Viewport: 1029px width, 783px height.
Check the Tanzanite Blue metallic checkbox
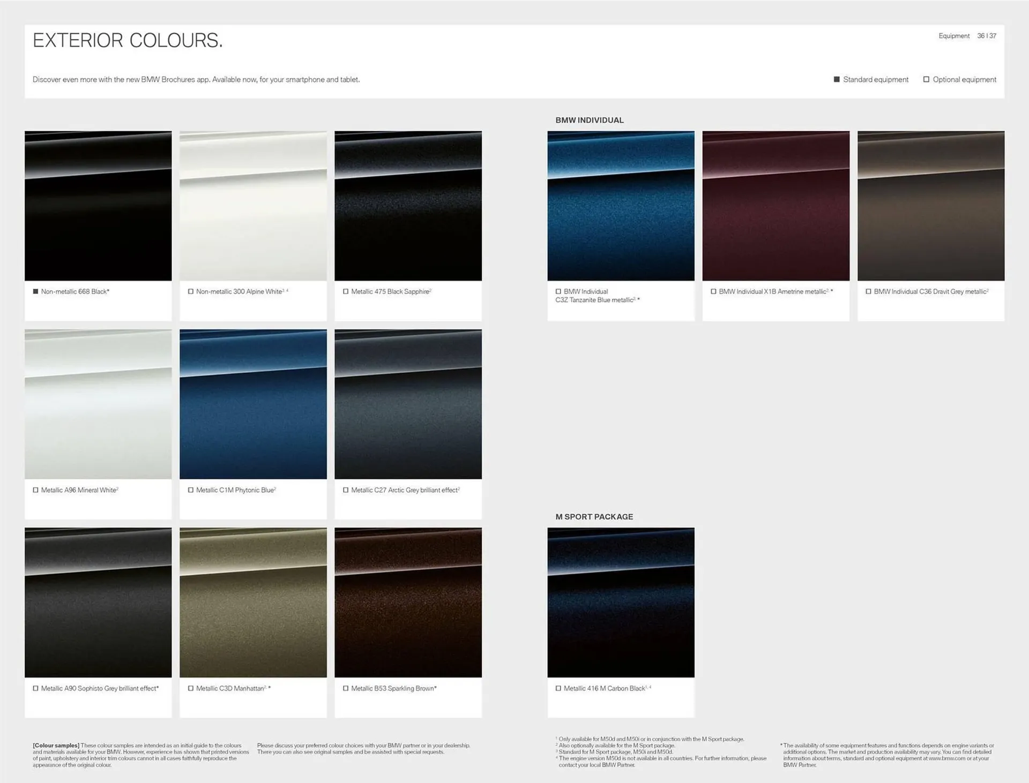click(558, 292)
